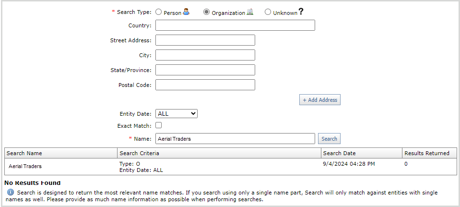Click into the Country field
Screen dimensions: 460x207
click(235, 25)
